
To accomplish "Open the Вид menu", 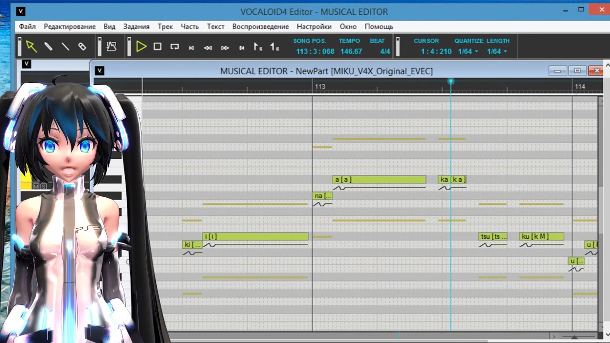I will point(110,26).
